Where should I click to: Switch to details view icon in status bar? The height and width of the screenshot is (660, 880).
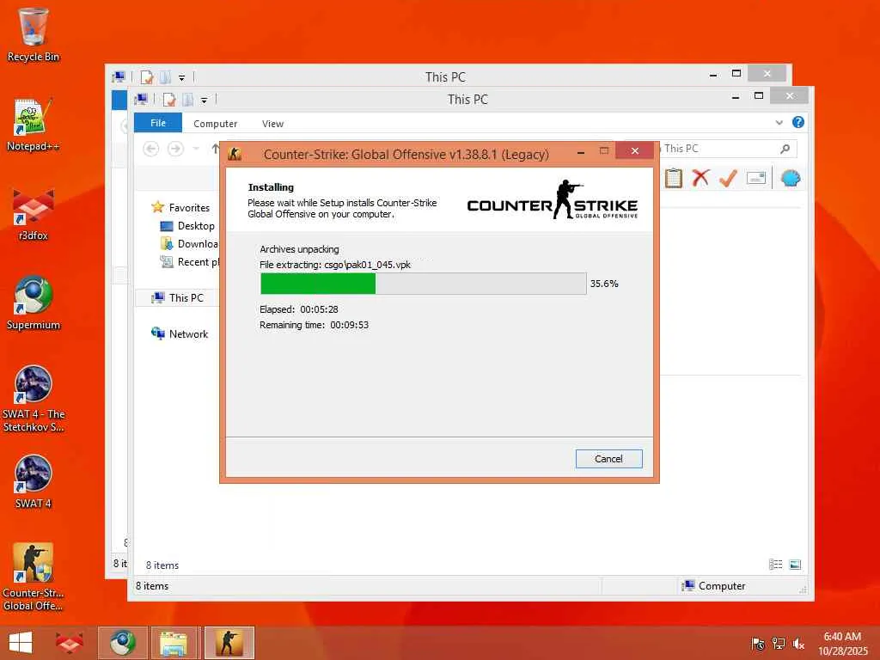(776, 565)
